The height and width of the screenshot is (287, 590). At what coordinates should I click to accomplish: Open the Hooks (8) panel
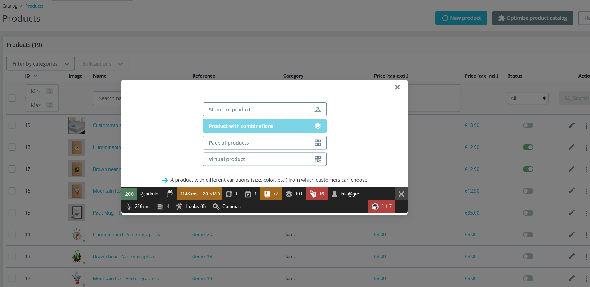(x=191, y=207)
